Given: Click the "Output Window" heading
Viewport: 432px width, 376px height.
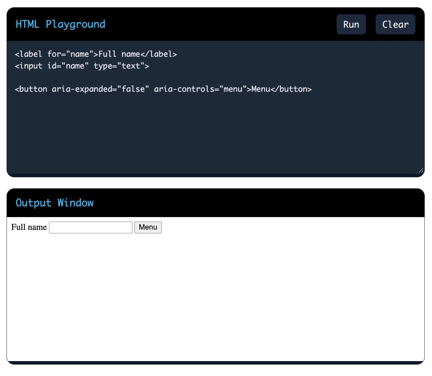Looking at the screenshot, I should point(55,203).
